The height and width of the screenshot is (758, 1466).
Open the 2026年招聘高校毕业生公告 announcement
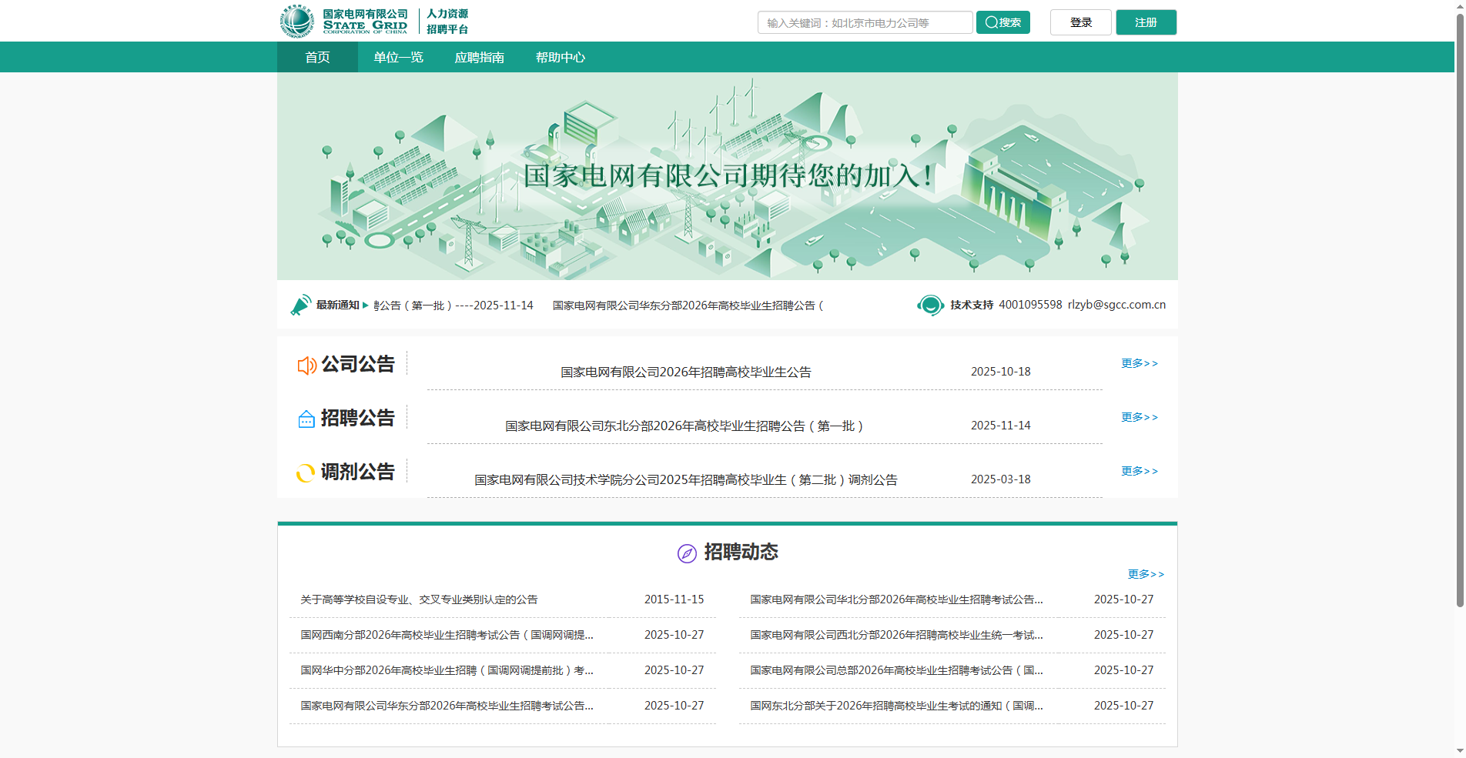[x=688, y=372]
